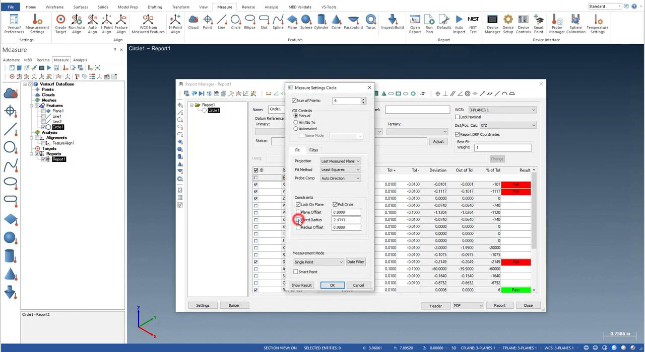This screenshot has height=352, width=645.
Task: Select the Manual radio option
Action: 296,116
